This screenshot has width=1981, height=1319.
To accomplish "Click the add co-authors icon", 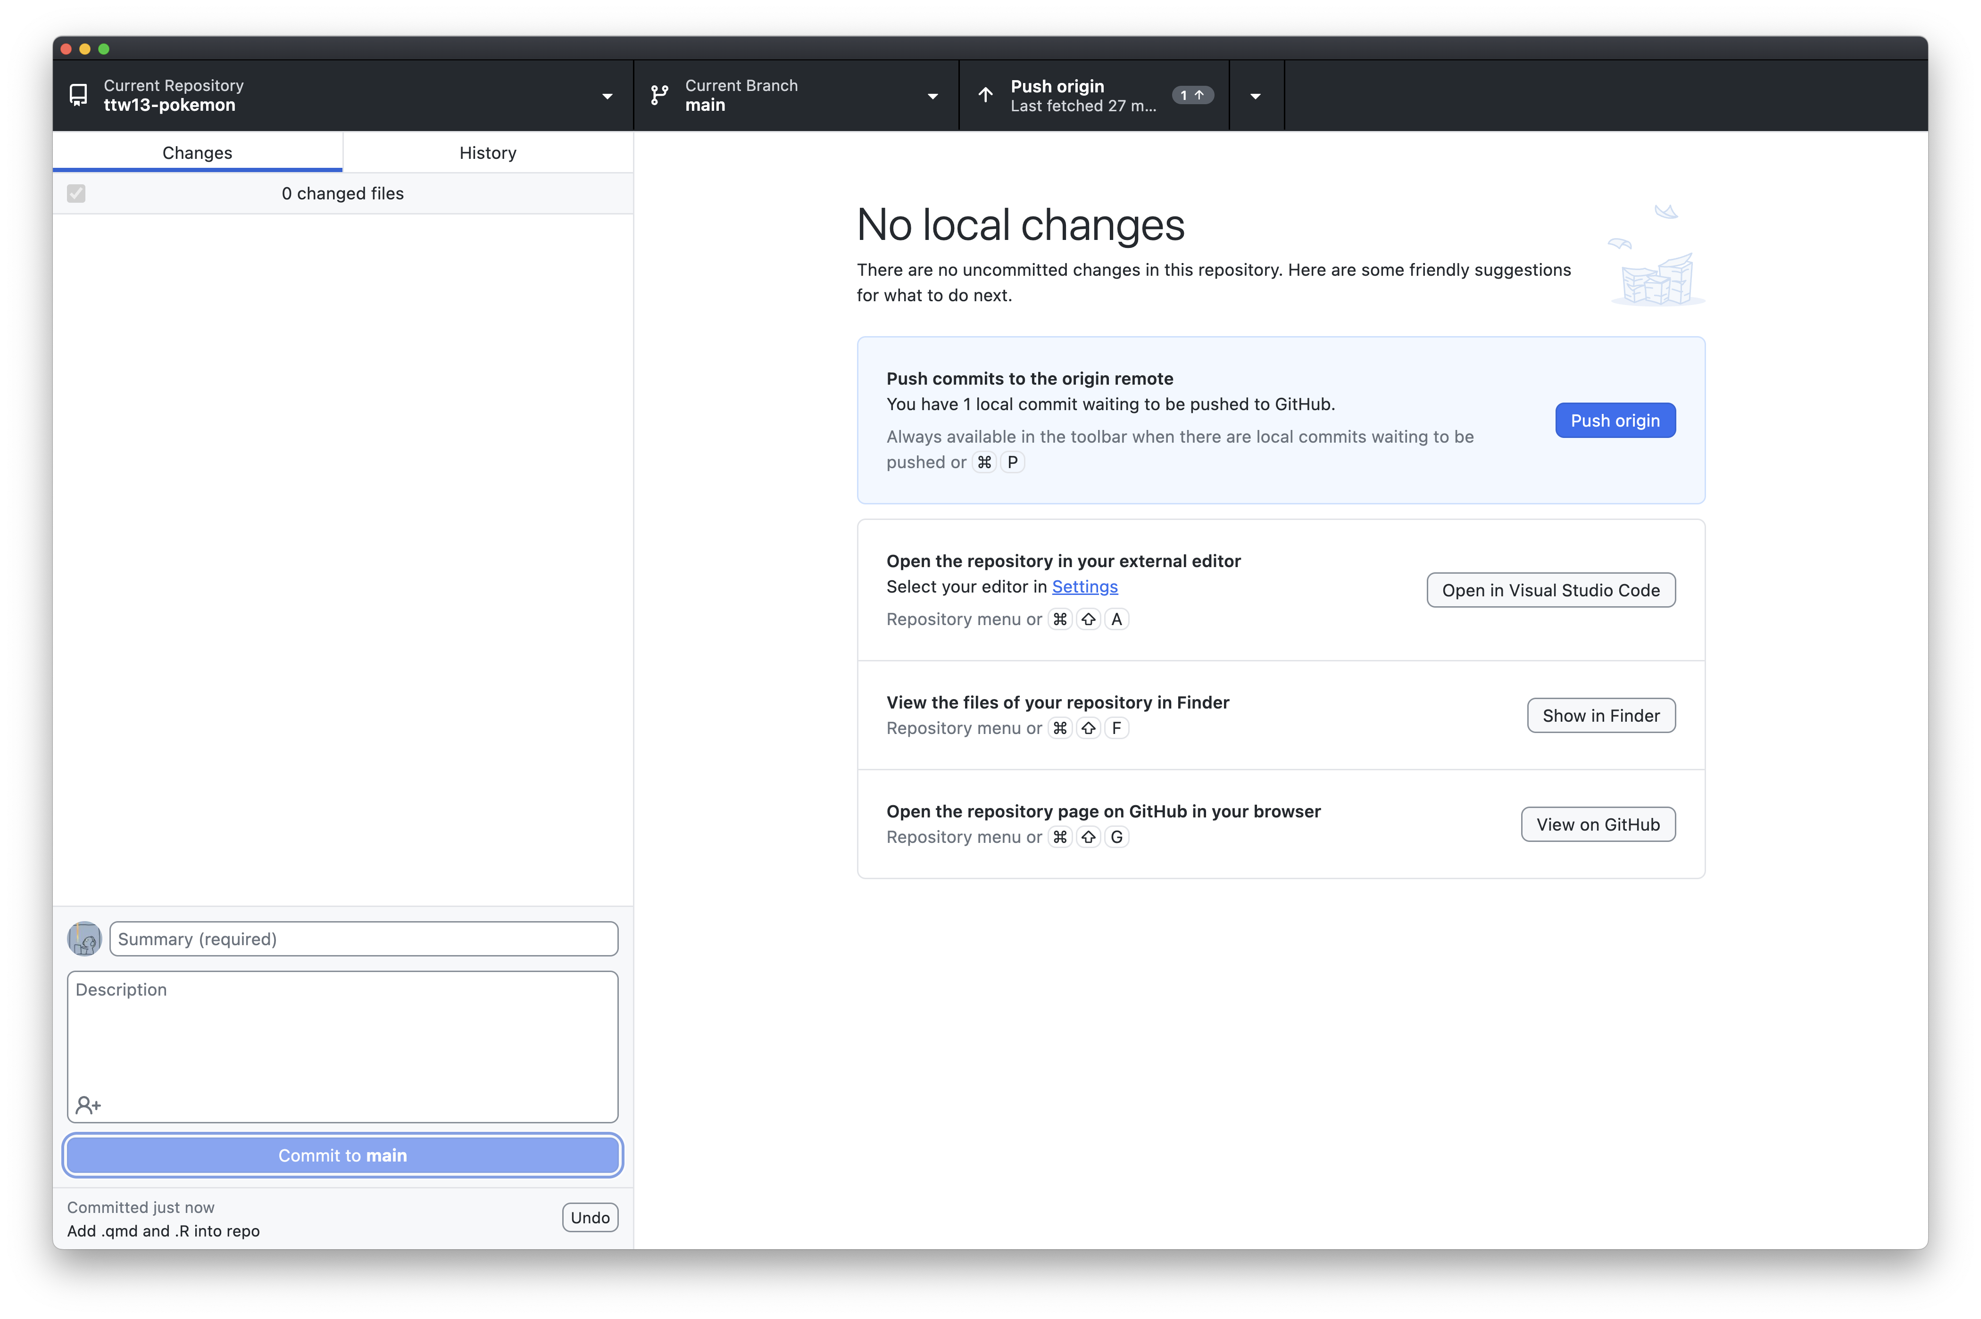I will point(88,1105).
